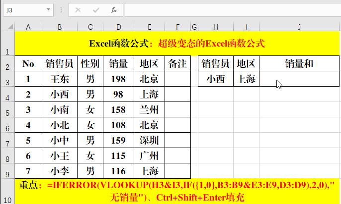
Task: Click the Cancel X formula icon
Action: point(78,10)
